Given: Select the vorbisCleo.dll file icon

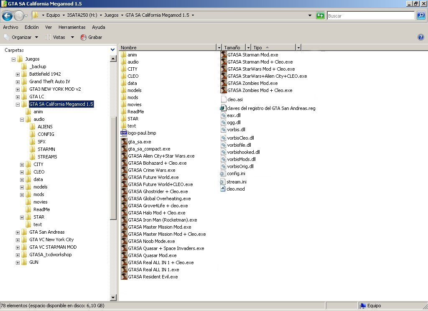Looking at the screenshot, I should 223,138.
